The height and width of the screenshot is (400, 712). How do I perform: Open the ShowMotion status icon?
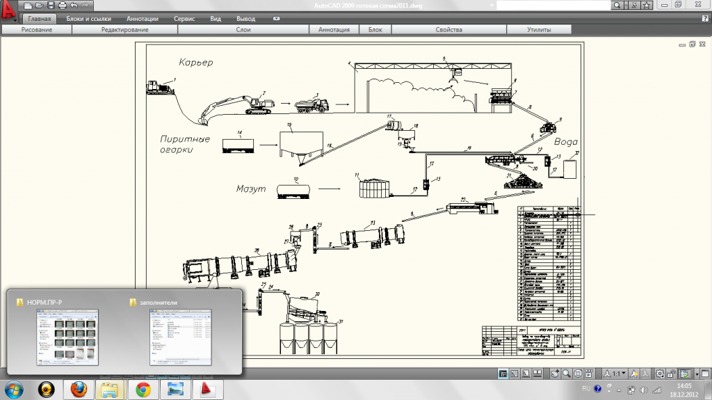coord(589,374)
